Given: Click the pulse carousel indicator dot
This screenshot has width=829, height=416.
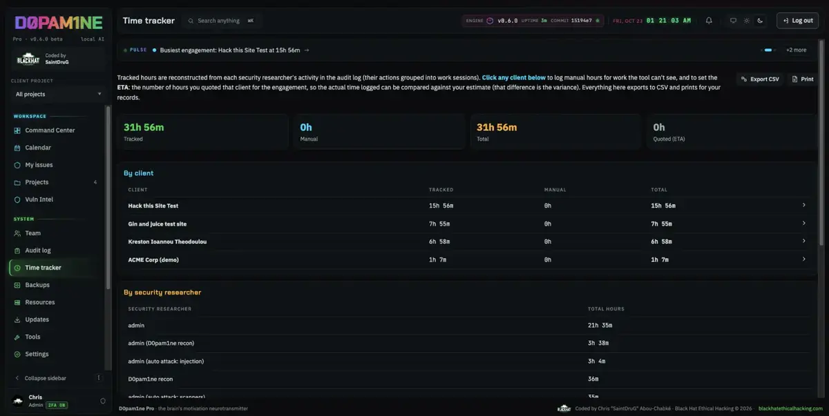Looking at the screenshot, I should tap(768, 50).
